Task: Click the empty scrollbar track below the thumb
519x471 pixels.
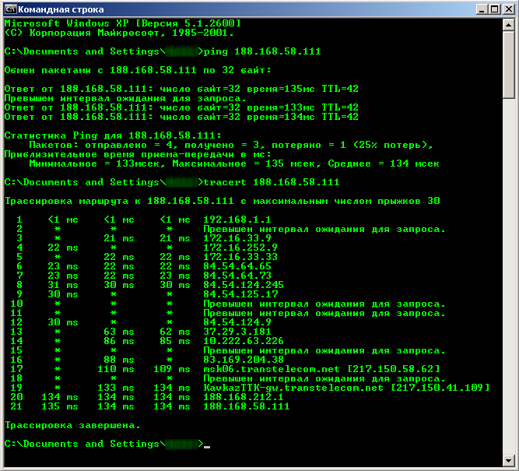Action: point(509,272)
